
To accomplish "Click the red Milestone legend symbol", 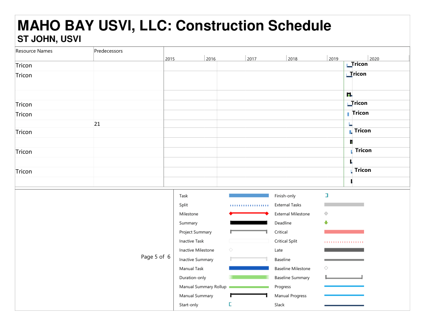I will coord(249,214).
